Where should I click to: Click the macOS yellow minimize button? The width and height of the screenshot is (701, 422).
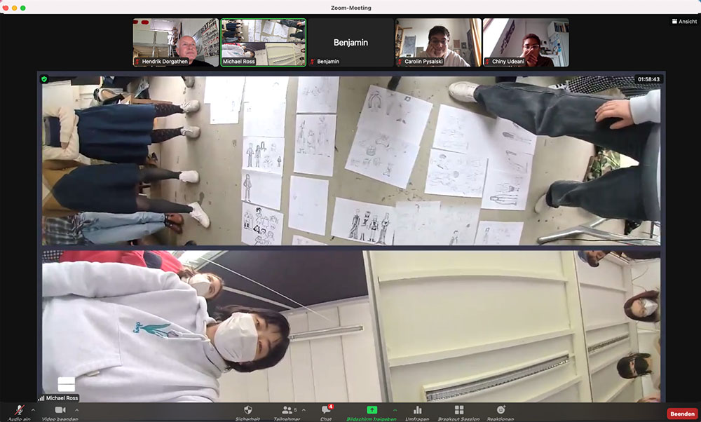pyautogui.click(x=14, y=8)
